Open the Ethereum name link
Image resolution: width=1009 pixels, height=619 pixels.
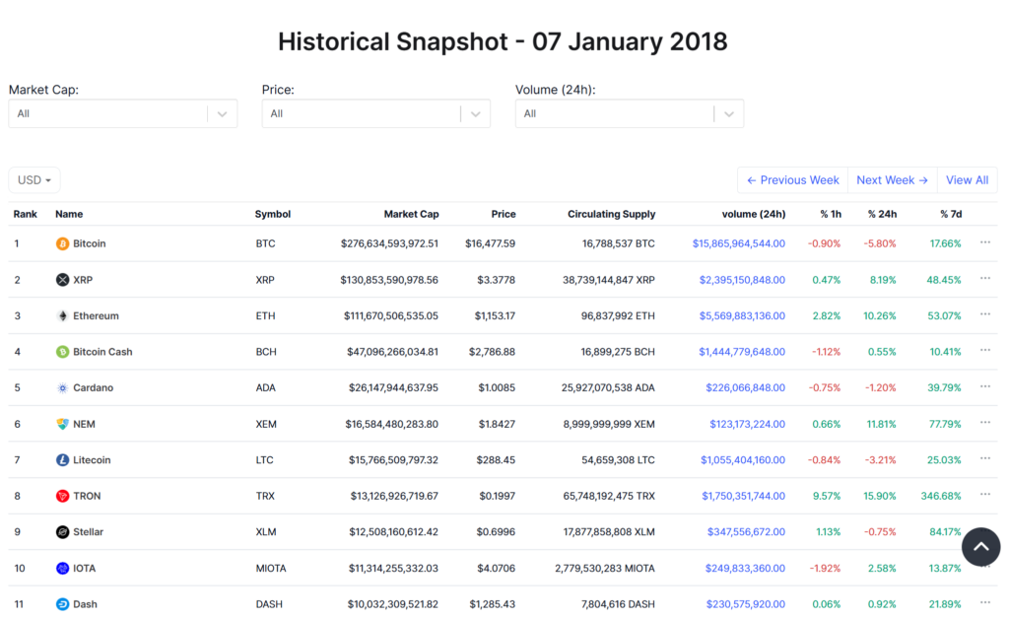(96, 316)
